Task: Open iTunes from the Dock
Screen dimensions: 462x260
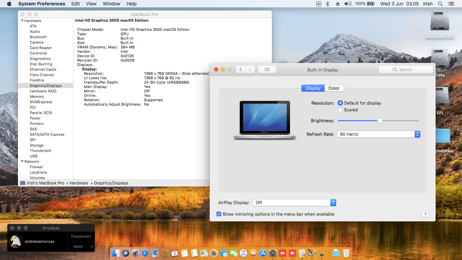Action: [243, 253]
